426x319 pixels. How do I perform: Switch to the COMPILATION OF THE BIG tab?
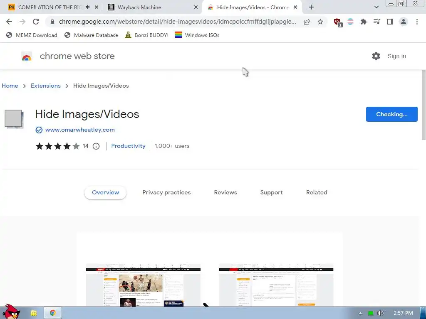coord(50,7)
